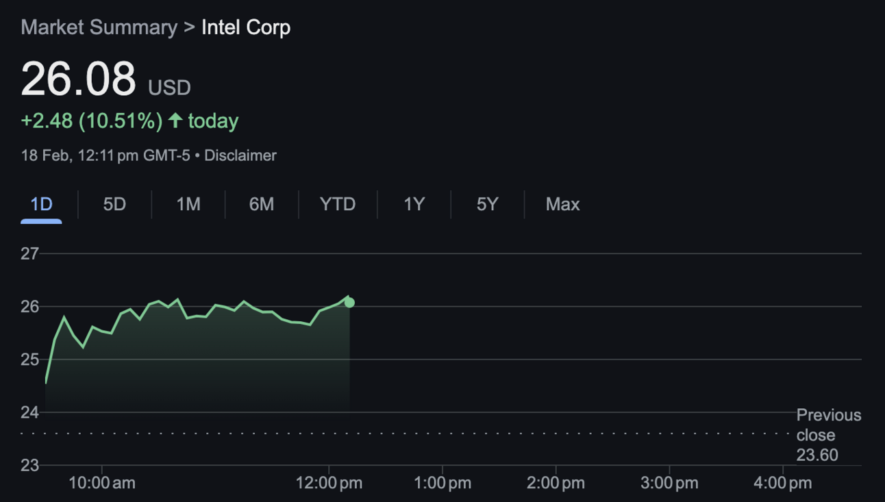Click the 25 y-axis label
The width and height of the screenshot is (885, 502).
(29, 360)
